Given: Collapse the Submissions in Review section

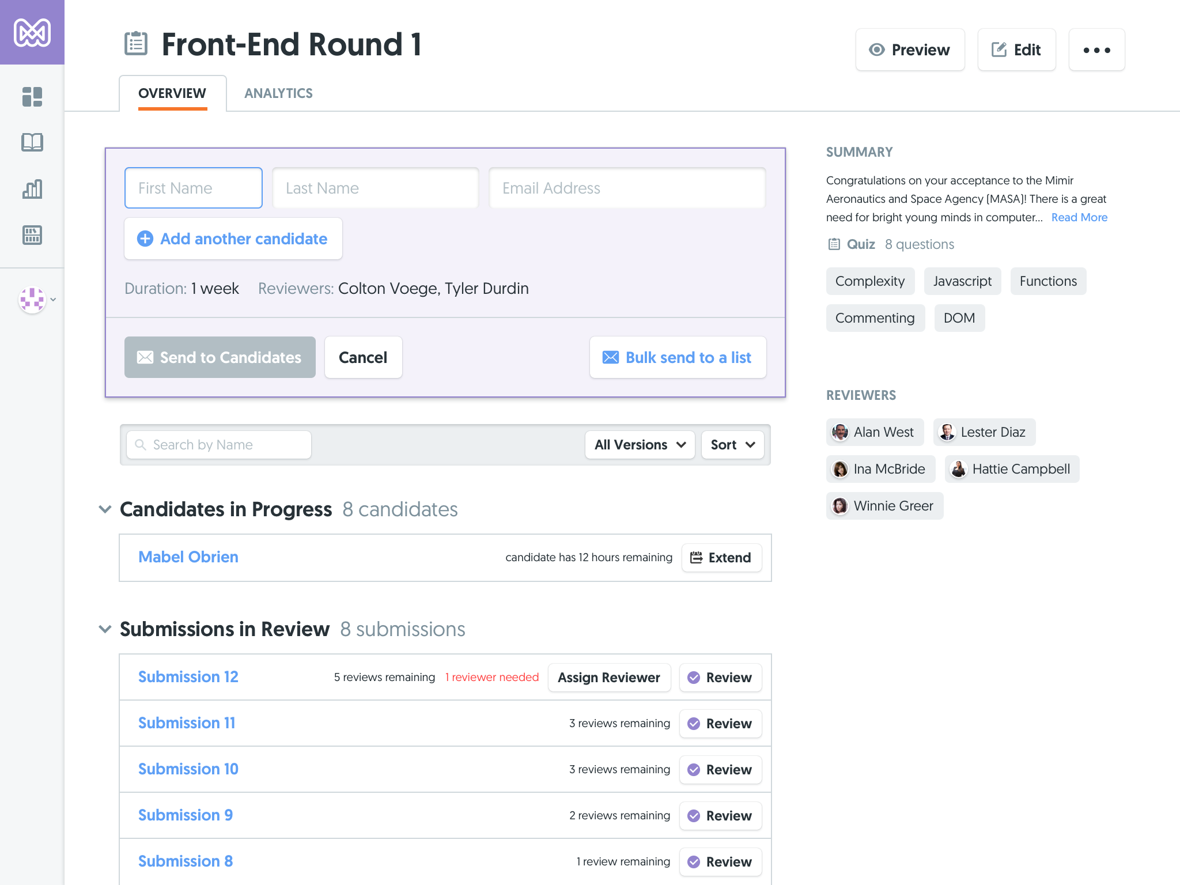Looking at the screenshot, I should [x=105, y=629].
